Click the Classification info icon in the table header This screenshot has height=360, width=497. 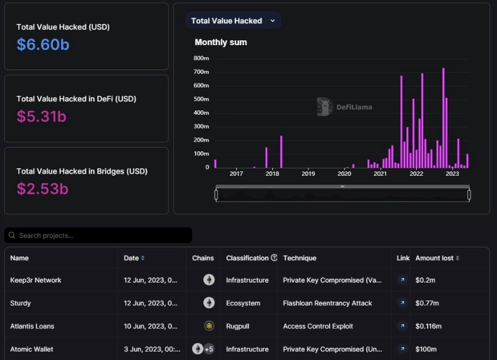click(x=274, y=258)
